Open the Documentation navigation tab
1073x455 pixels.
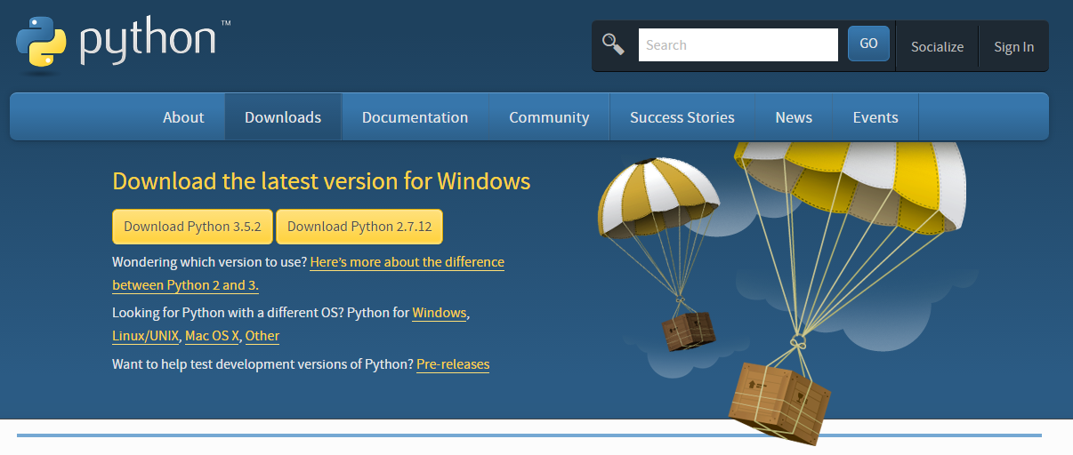coord(415,117)
